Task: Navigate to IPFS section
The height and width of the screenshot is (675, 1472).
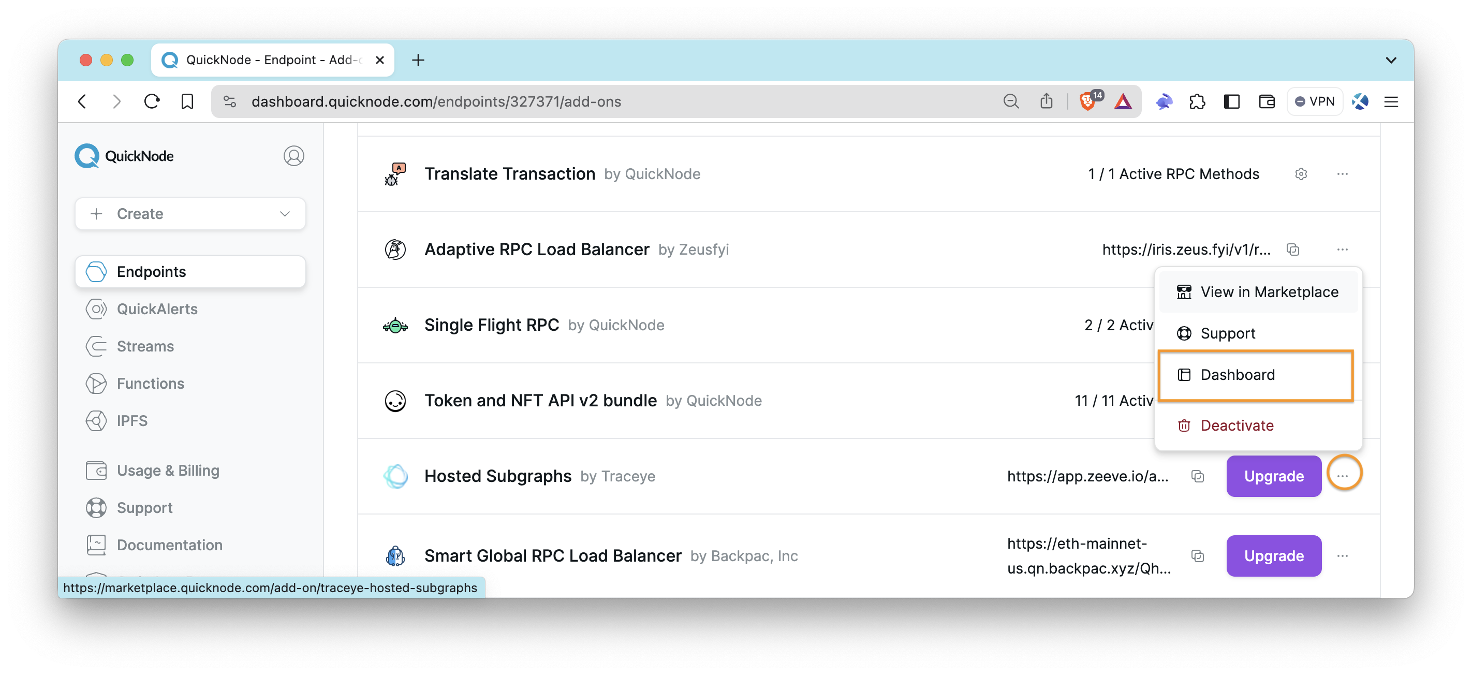Action: coord(116,421)
